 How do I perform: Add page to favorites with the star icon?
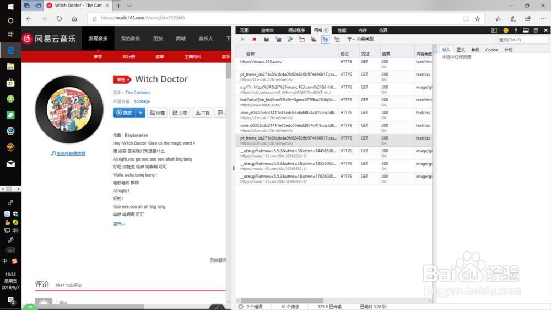[x=477, y=19]
